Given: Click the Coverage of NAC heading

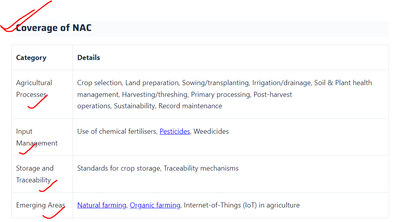Looking at the screenshot, I should pyautogui.click(x=54, y=28).
